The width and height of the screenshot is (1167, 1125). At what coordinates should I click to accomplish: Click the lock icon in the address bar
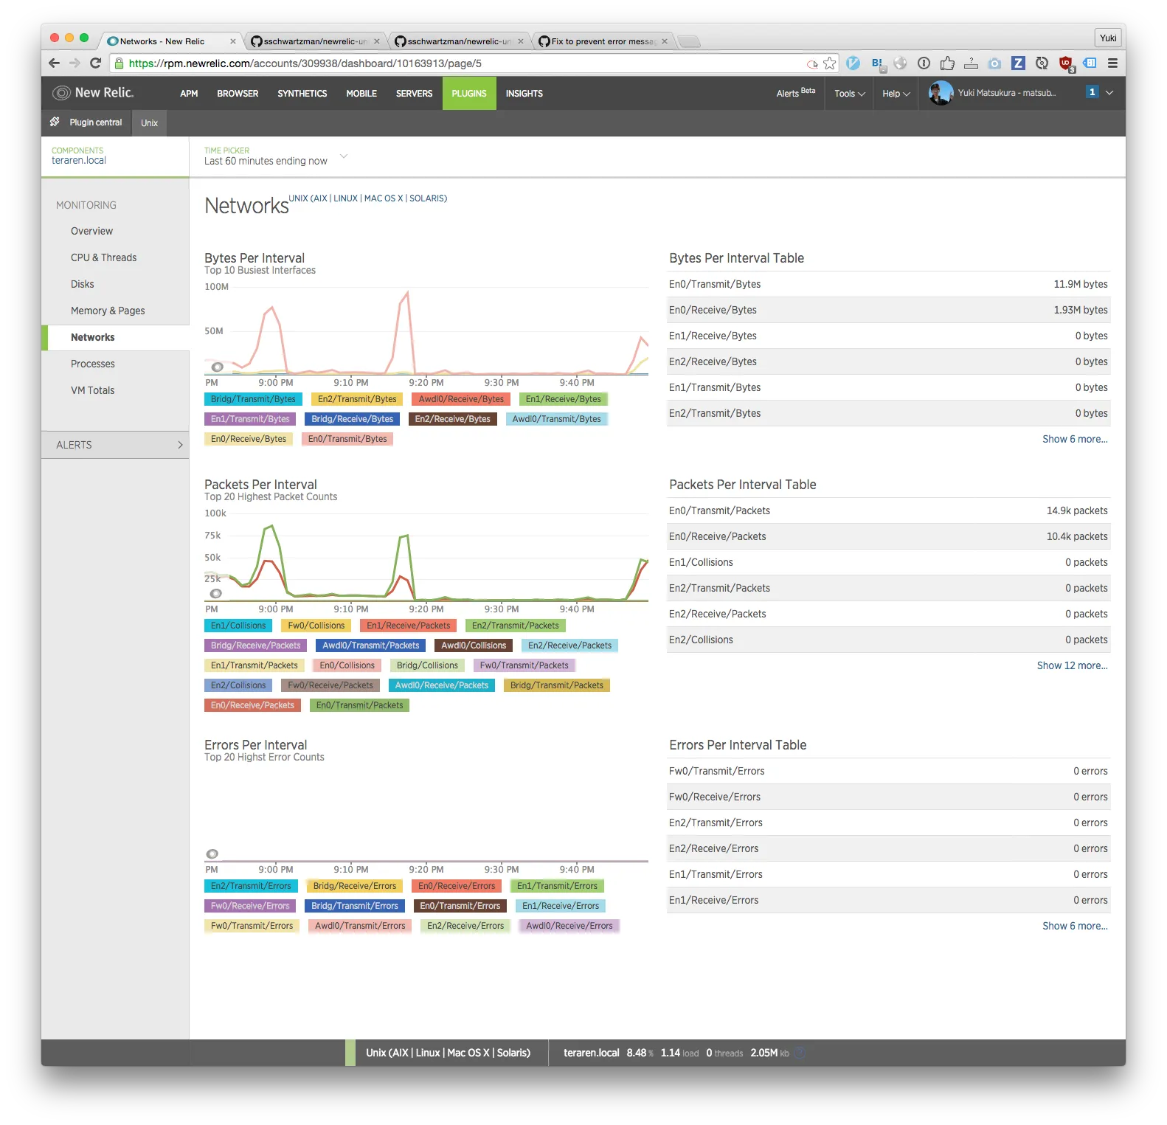pos(118,63)
